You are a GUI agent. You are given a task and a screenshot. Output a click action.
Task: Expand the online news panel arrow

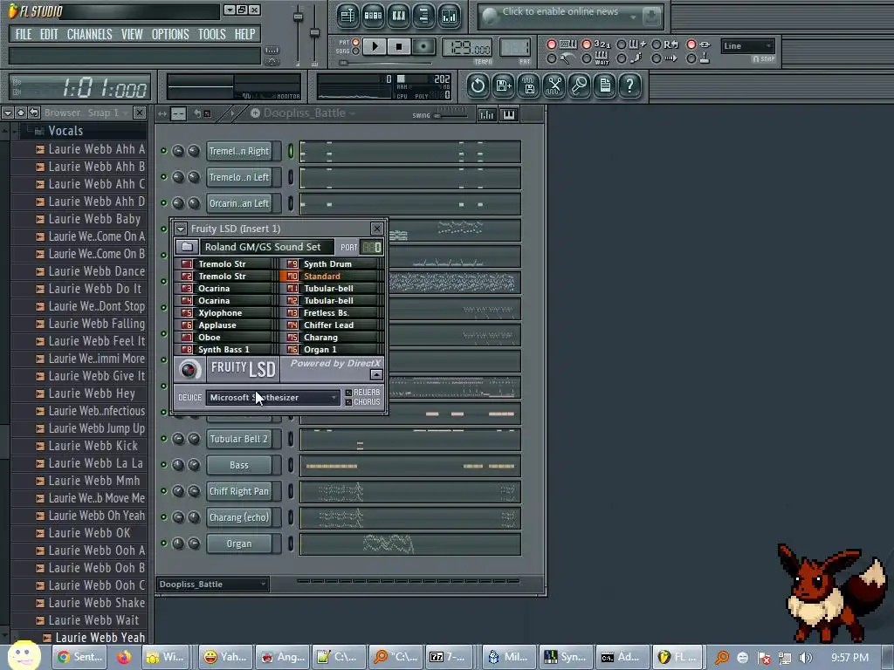click(x=633, y=17)
